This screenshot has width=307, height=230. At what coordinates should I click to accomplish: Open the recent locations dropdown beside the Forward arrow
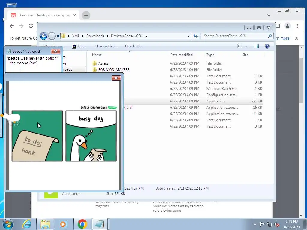point(58,36)
